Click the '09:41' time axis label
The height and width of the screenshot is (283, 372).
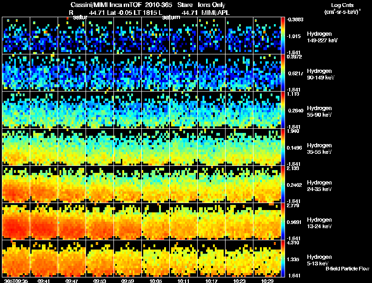(44, 281)
